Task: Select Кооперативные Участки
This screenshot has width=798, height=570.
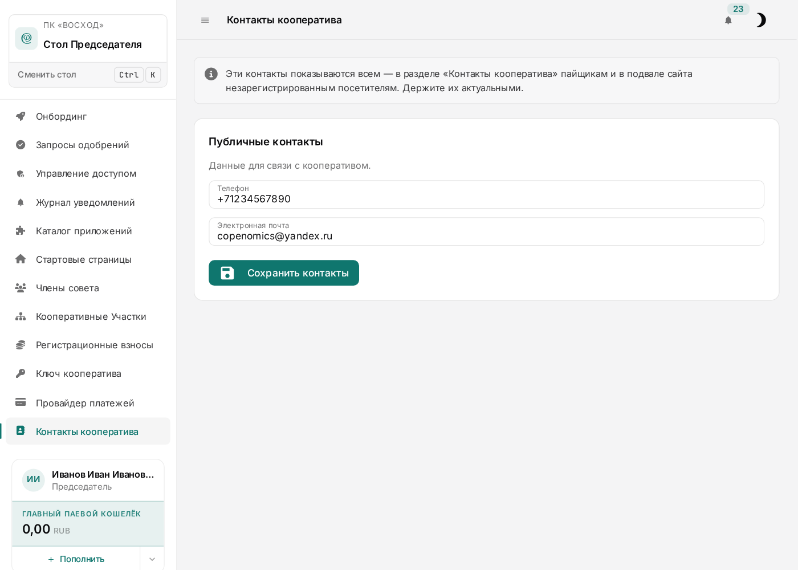Action: point(88,316)
